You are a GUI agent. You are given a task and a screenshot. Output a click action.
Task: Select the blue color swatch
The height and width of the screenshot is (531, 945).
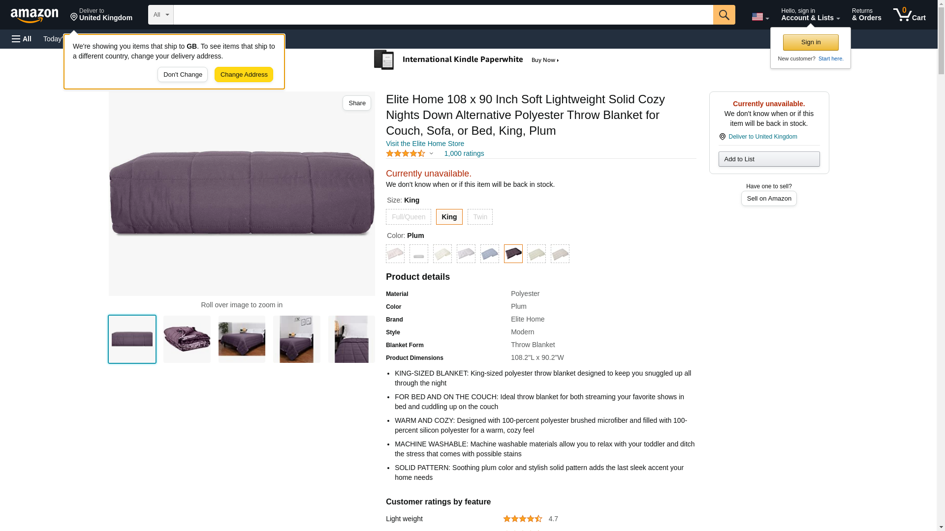(489, 254)
